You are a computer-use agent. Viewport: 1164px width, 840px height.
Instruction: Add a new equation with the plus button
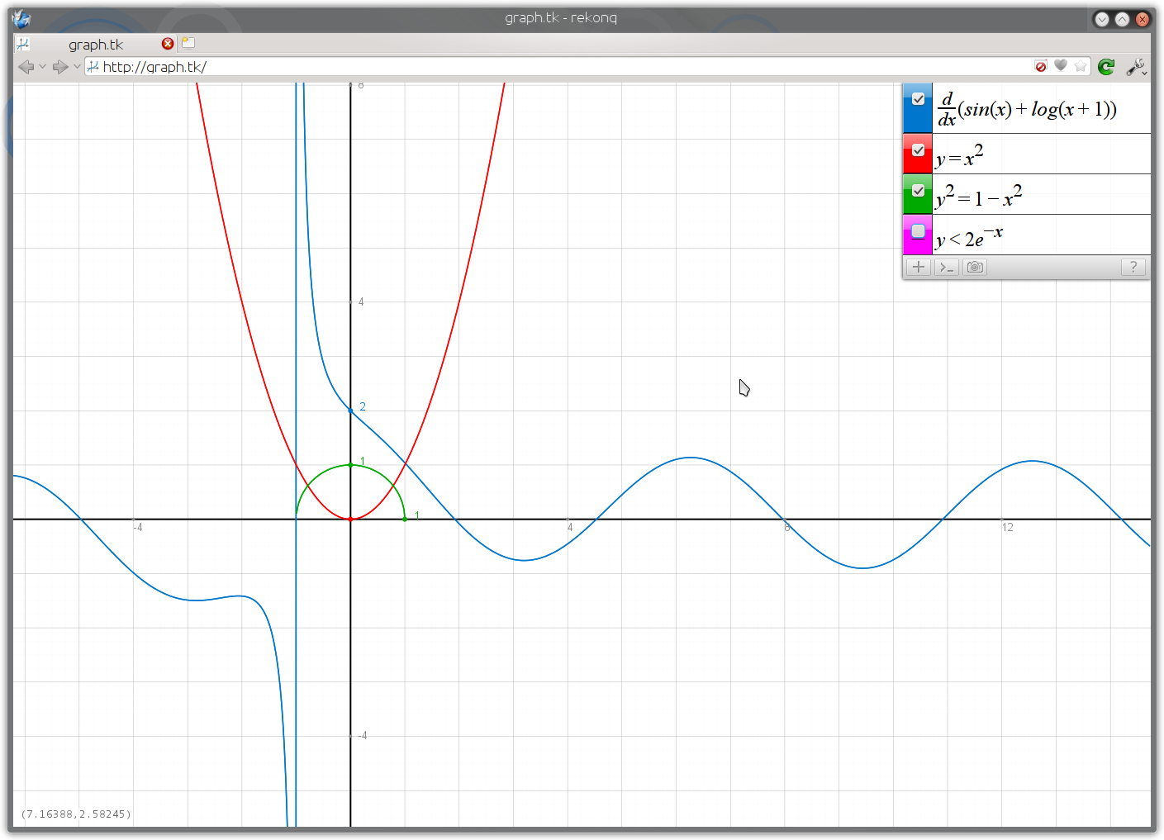[x=918, y=267]
